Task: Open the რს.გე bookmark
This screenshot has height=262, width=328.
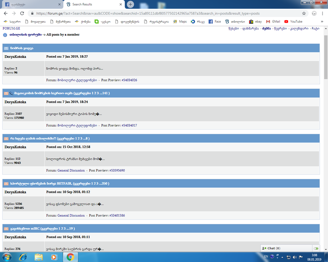Action: click(198, 21)
